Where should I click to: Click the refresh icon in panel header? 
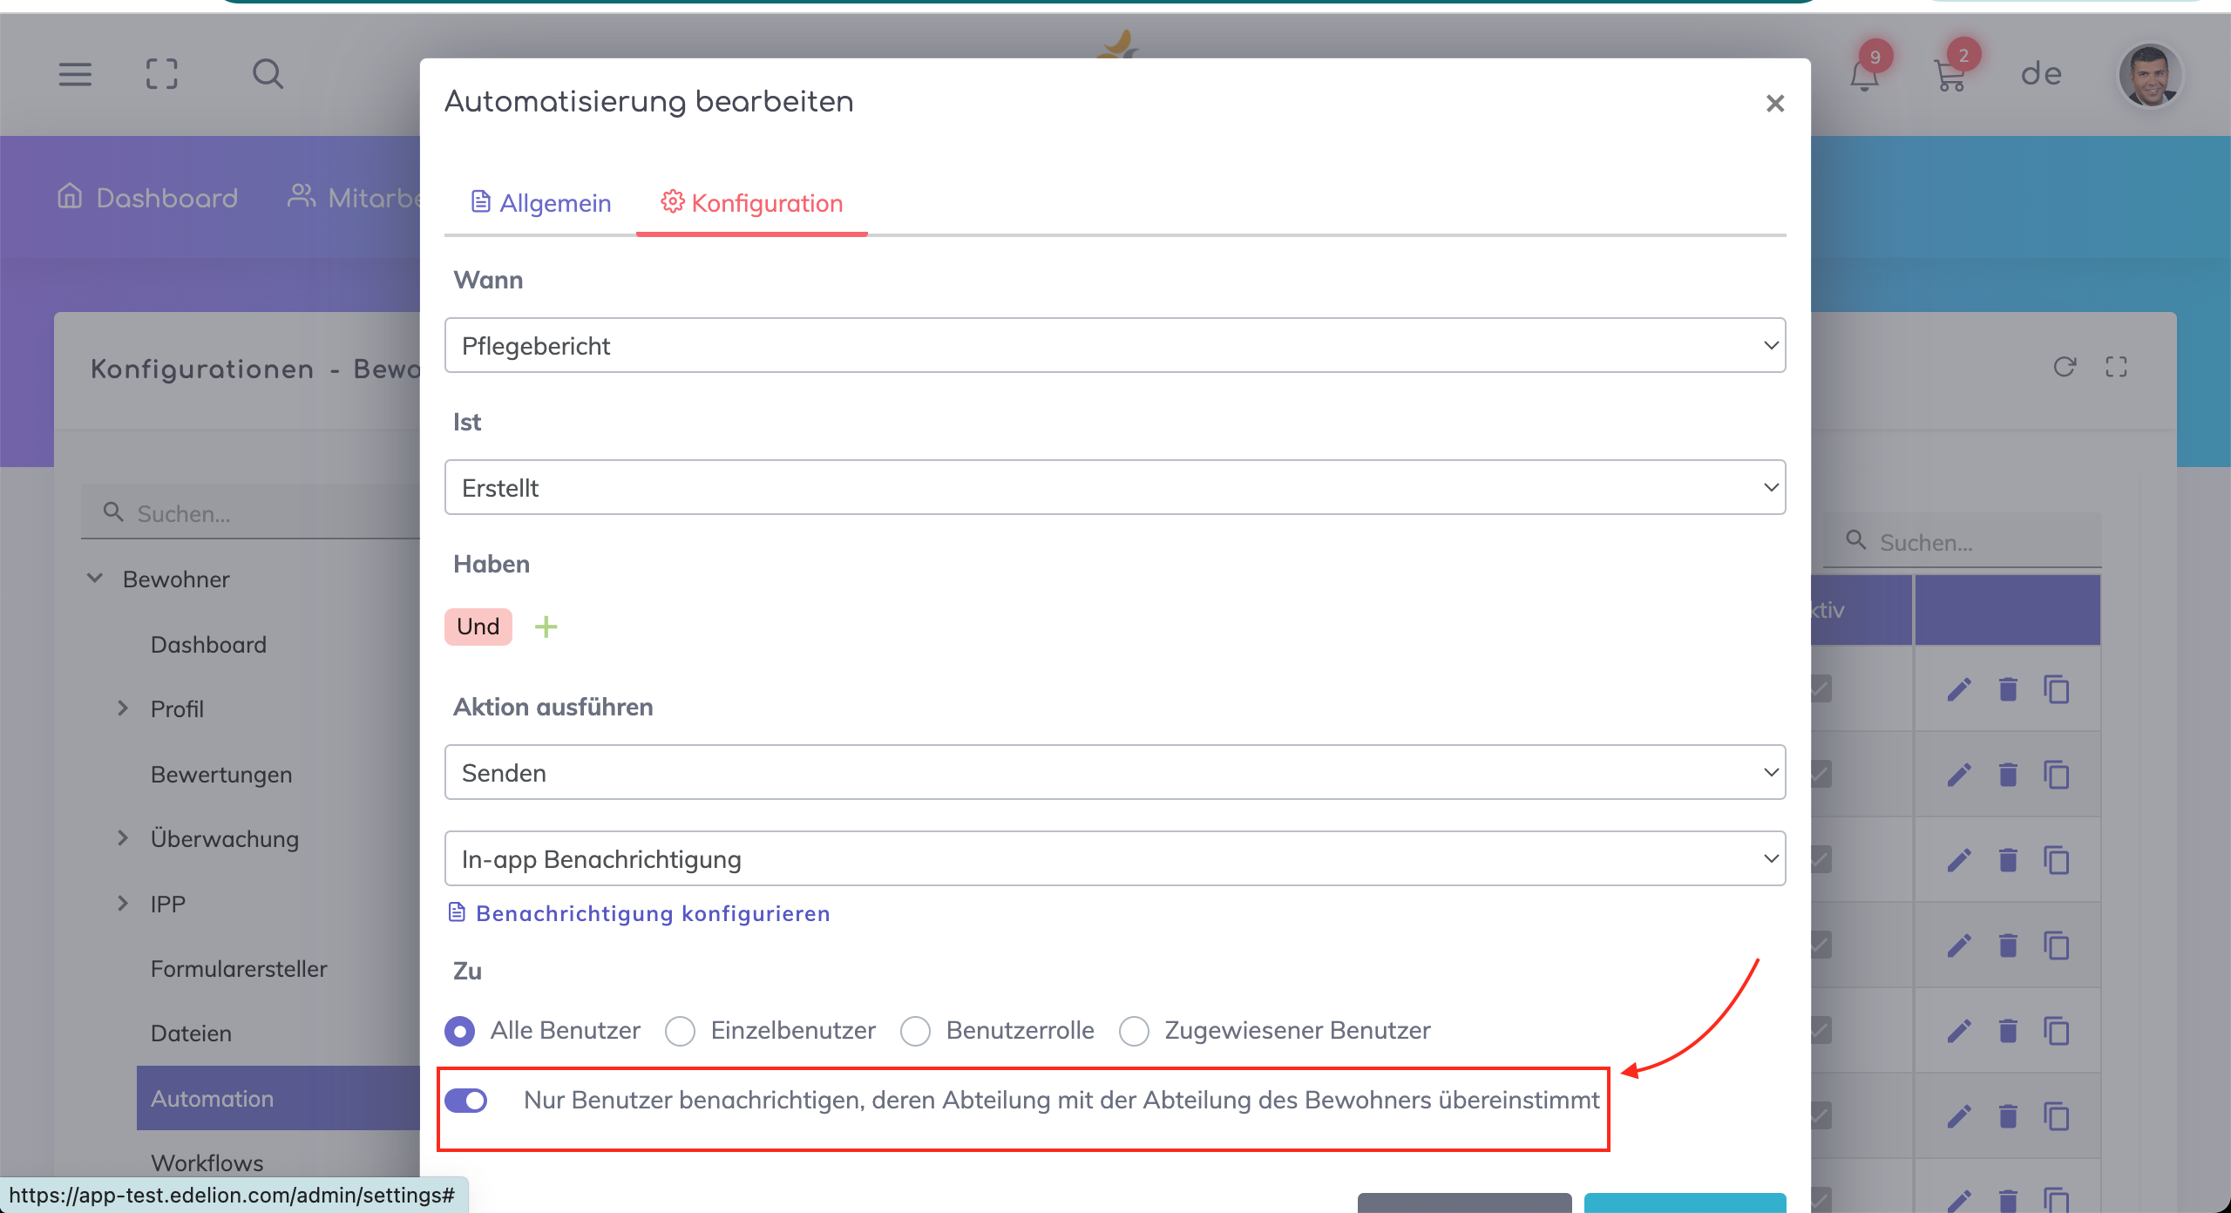2064,367
